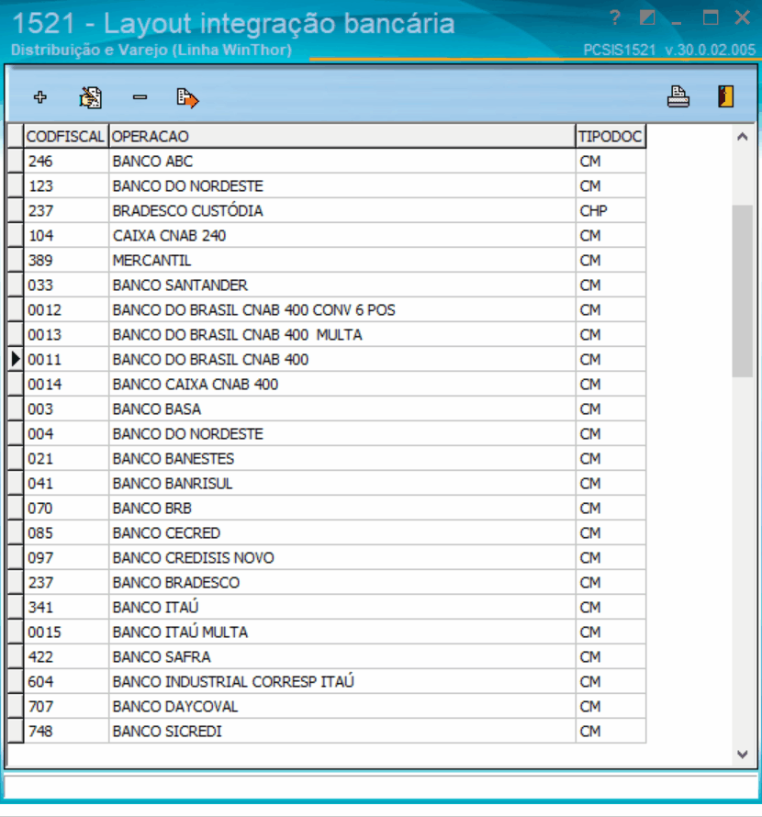The width and height of the screenshot is (762, 817).
Task: Sort by the CODFISCAL column header
Action: pos(66,136)
